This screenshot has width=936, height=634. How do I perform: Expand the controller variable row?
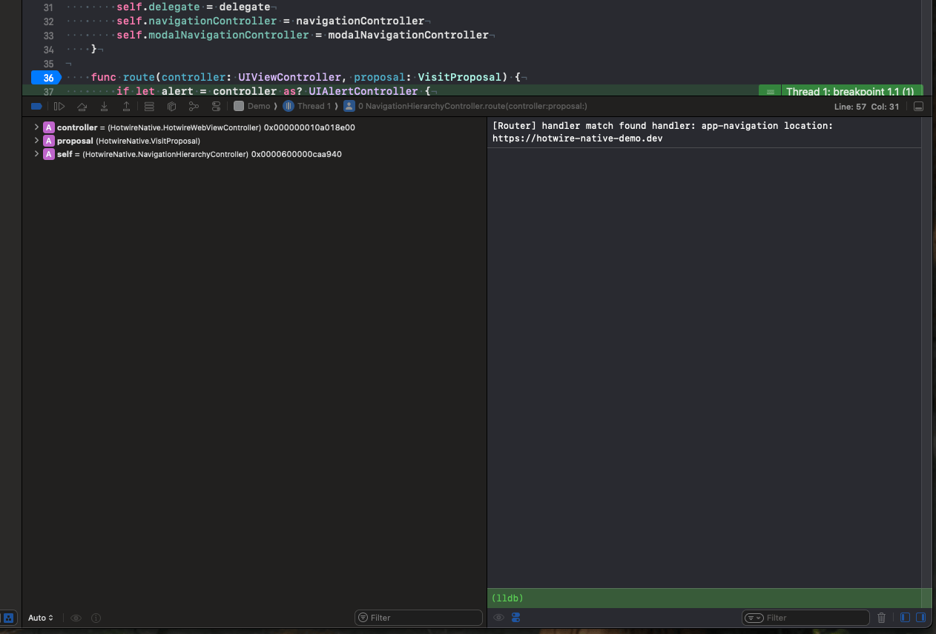pos(36,127)
